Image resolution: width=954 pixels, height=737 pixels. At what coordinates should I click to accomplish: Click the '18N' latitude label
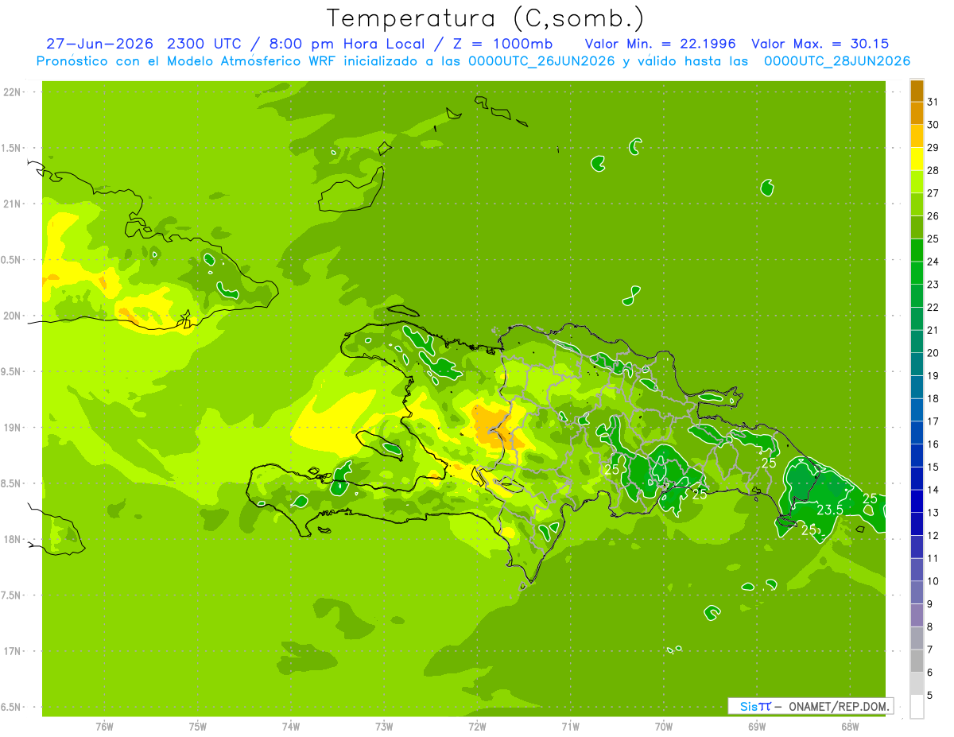tap(13, 540)
